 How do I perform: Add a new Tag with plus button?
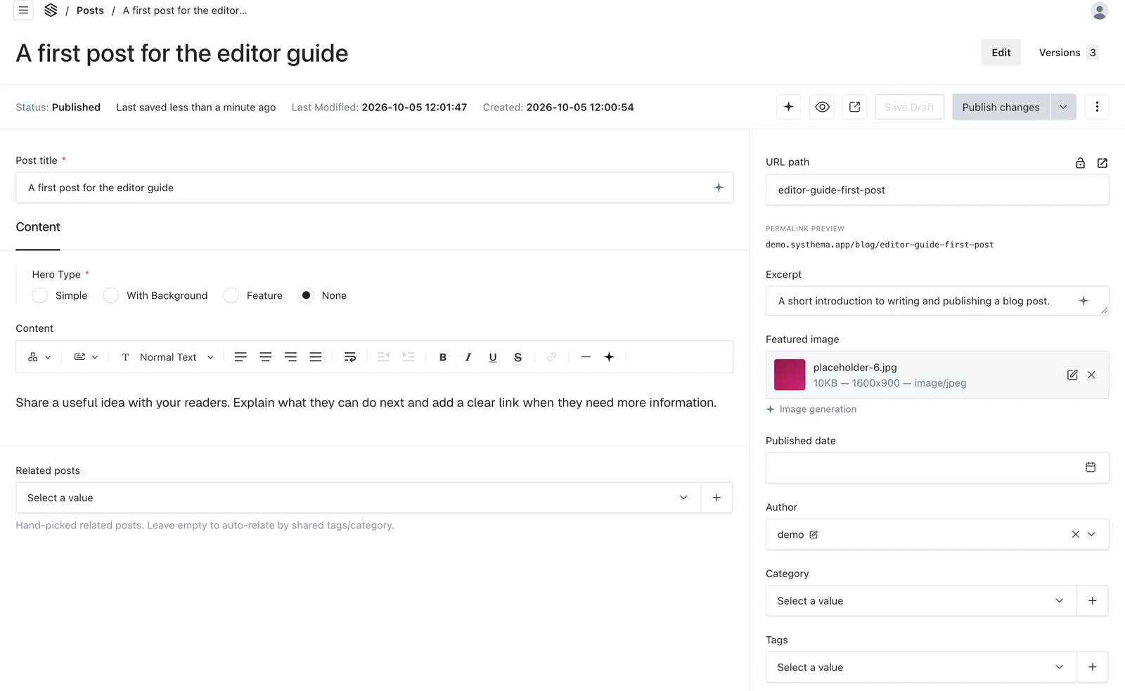[x=1093, y=667]
